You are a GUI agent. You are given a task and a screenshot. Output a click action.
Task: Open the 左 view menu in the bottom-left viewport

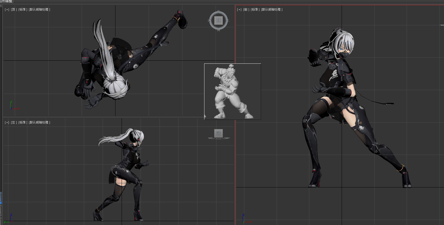13,122
